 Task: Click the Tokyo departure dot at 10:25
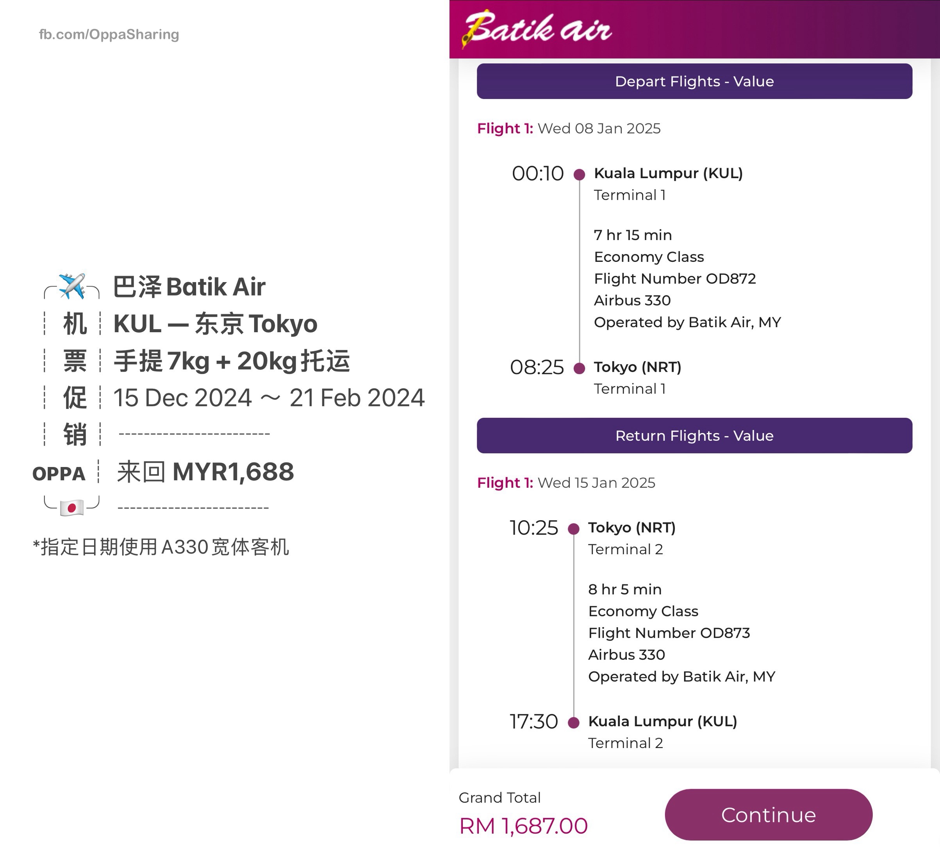[x=574, y=529]
